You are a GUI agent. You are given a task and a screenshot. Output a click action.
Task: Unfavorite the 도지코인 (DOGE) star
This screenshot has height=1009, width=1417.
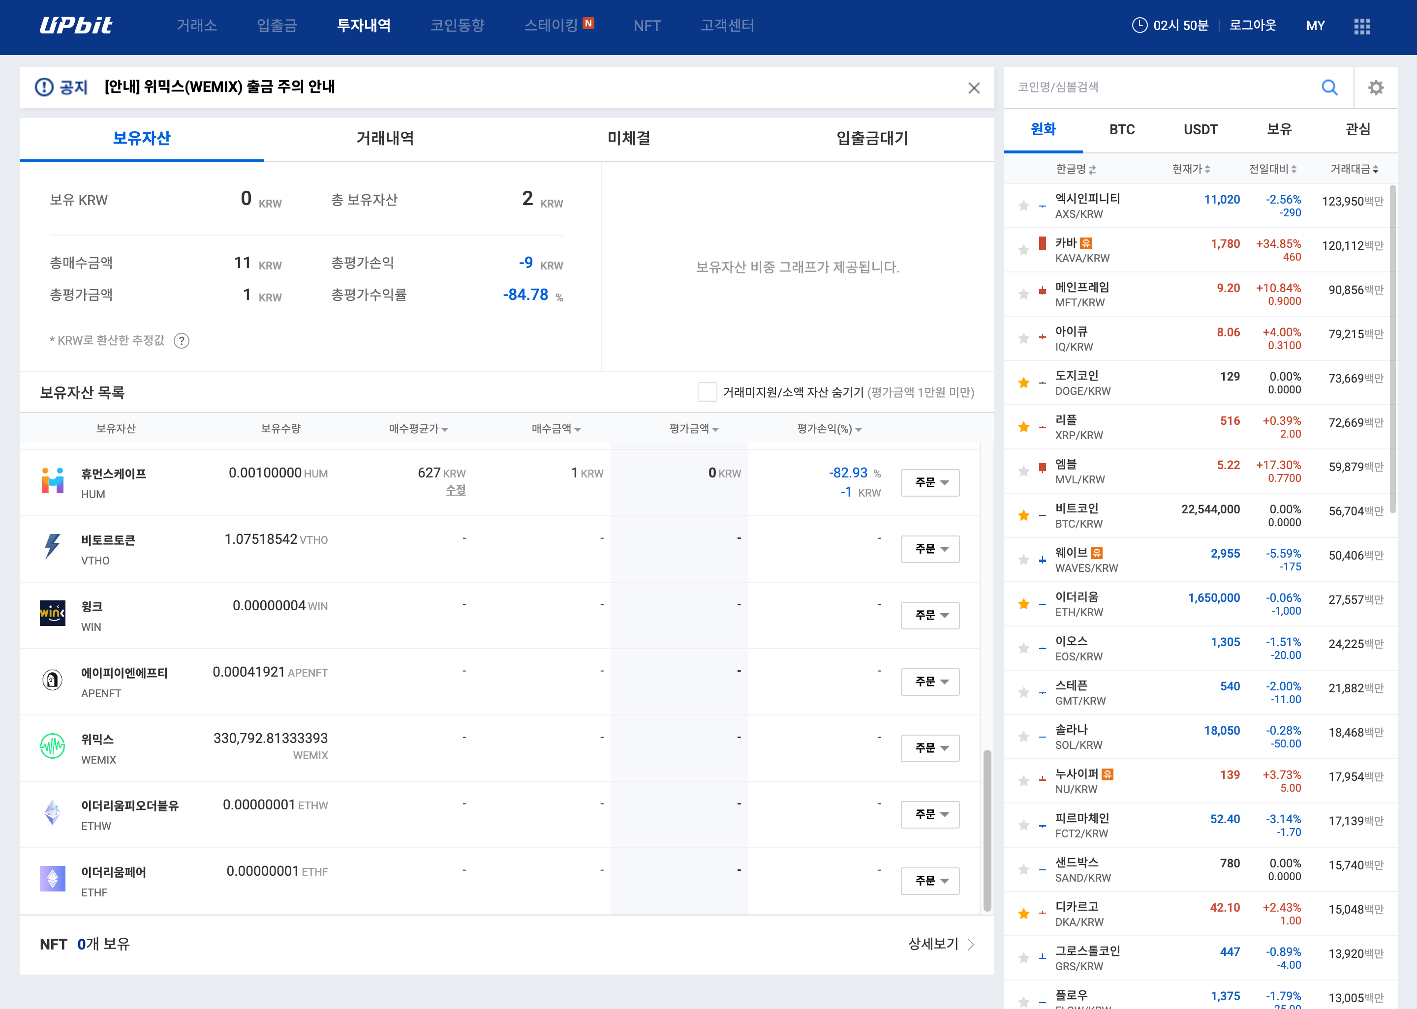[x=1023, y=383]
